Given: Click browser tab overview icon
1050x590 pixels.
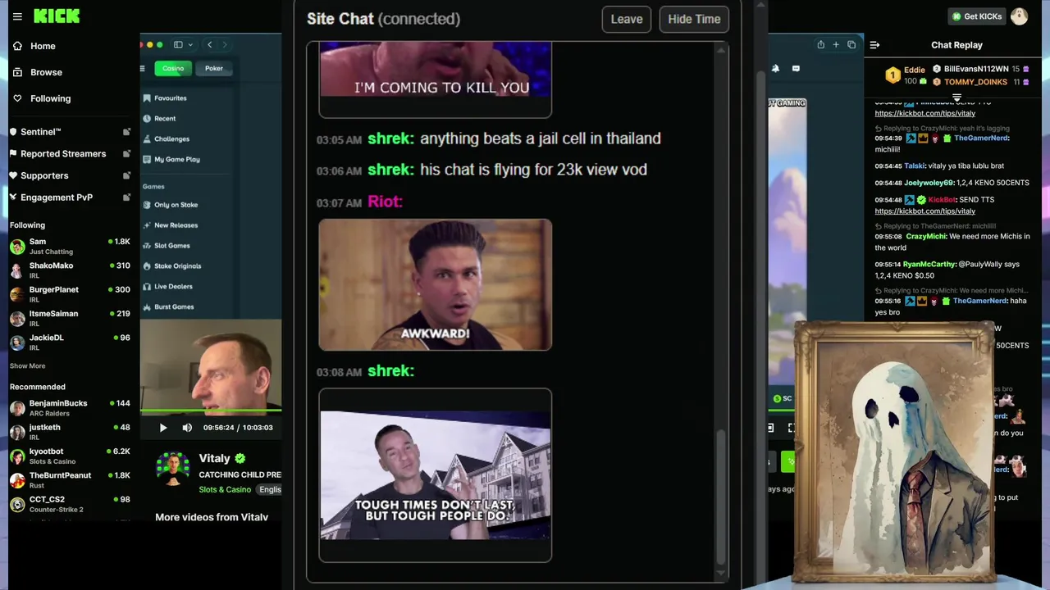Looking at the screenshot, I should (x=851, y=45).
